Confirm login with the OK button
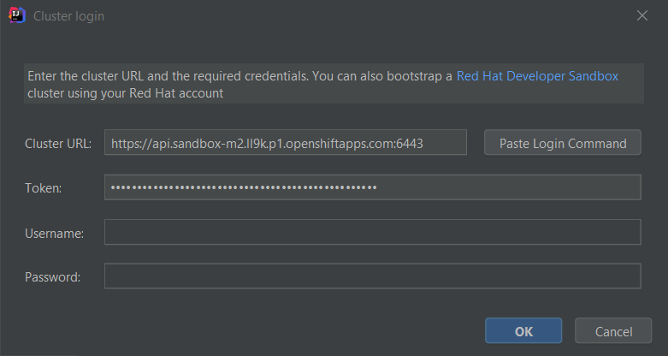The image size is (668, 356). (x=523, y=331)
